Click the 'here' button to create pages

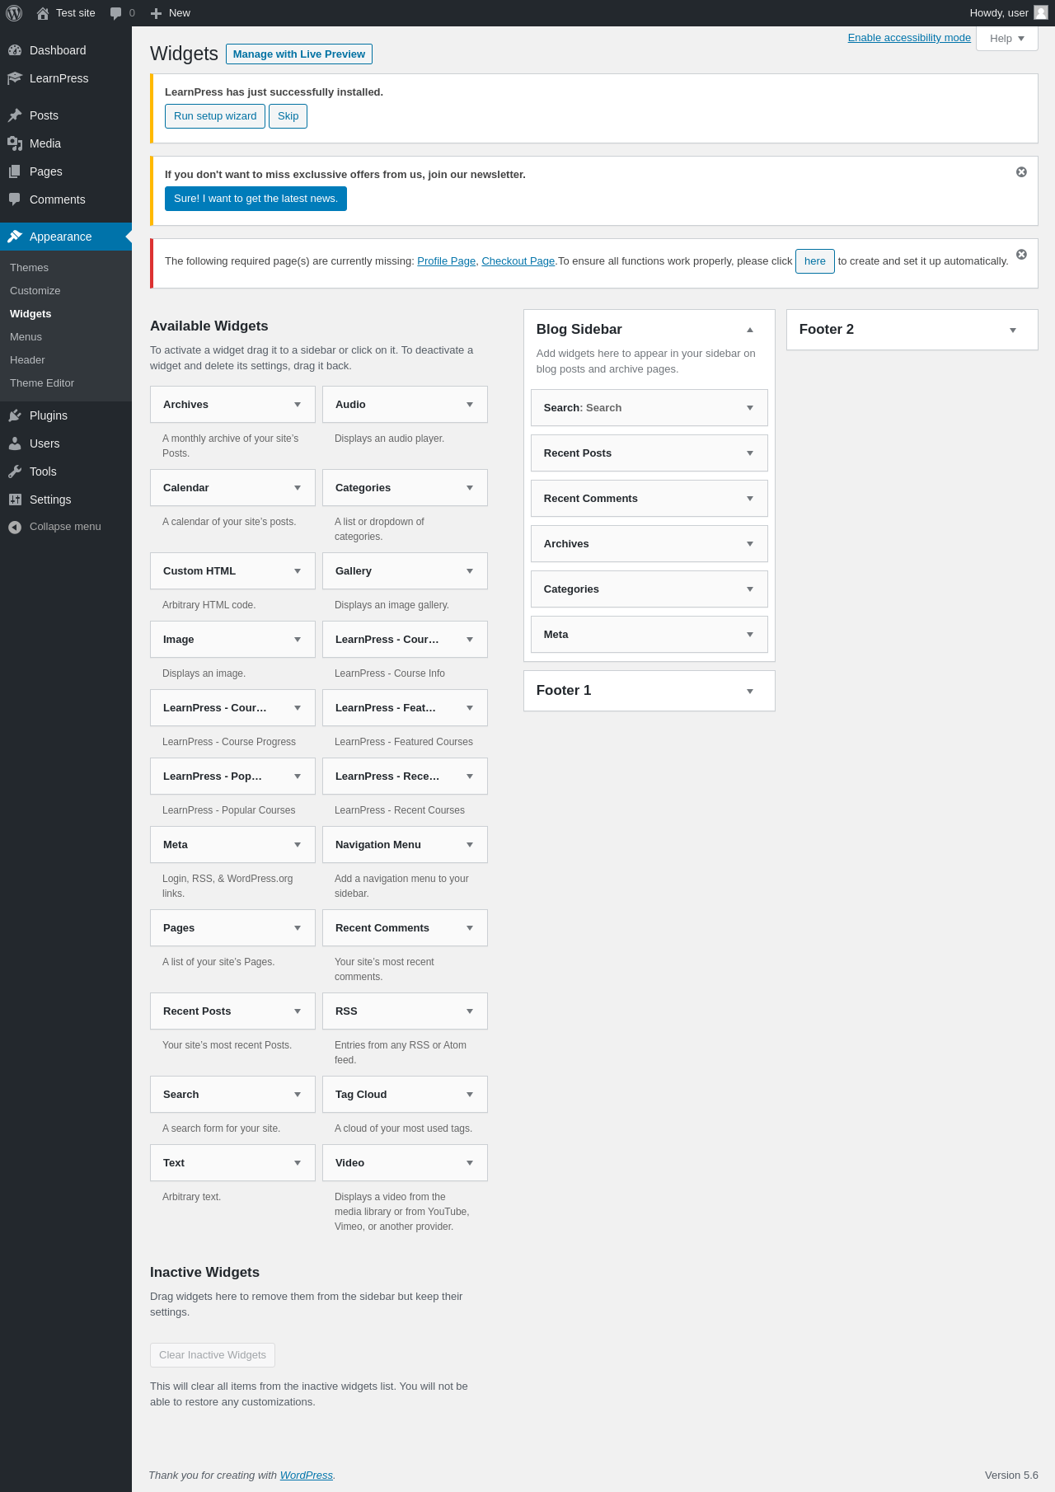pos(815,261)
